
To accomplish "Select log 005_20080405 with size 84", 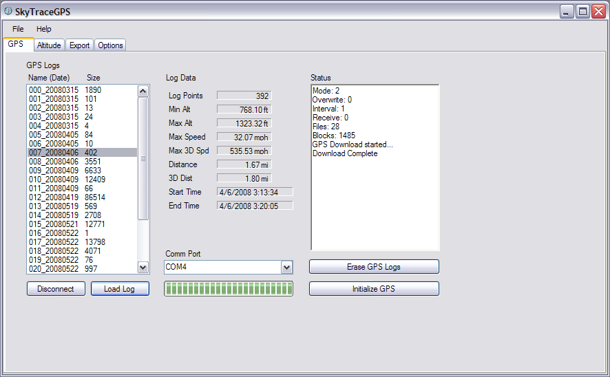I will click(82, 134).
